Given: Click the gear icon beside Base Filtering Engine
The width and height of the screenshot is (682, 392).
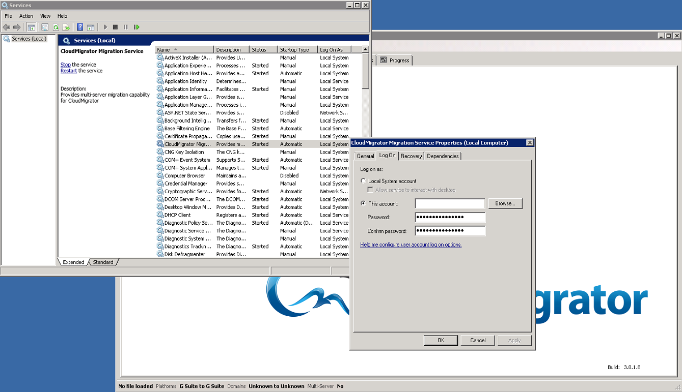Looking at the screenshot, I should coord(160,129).
